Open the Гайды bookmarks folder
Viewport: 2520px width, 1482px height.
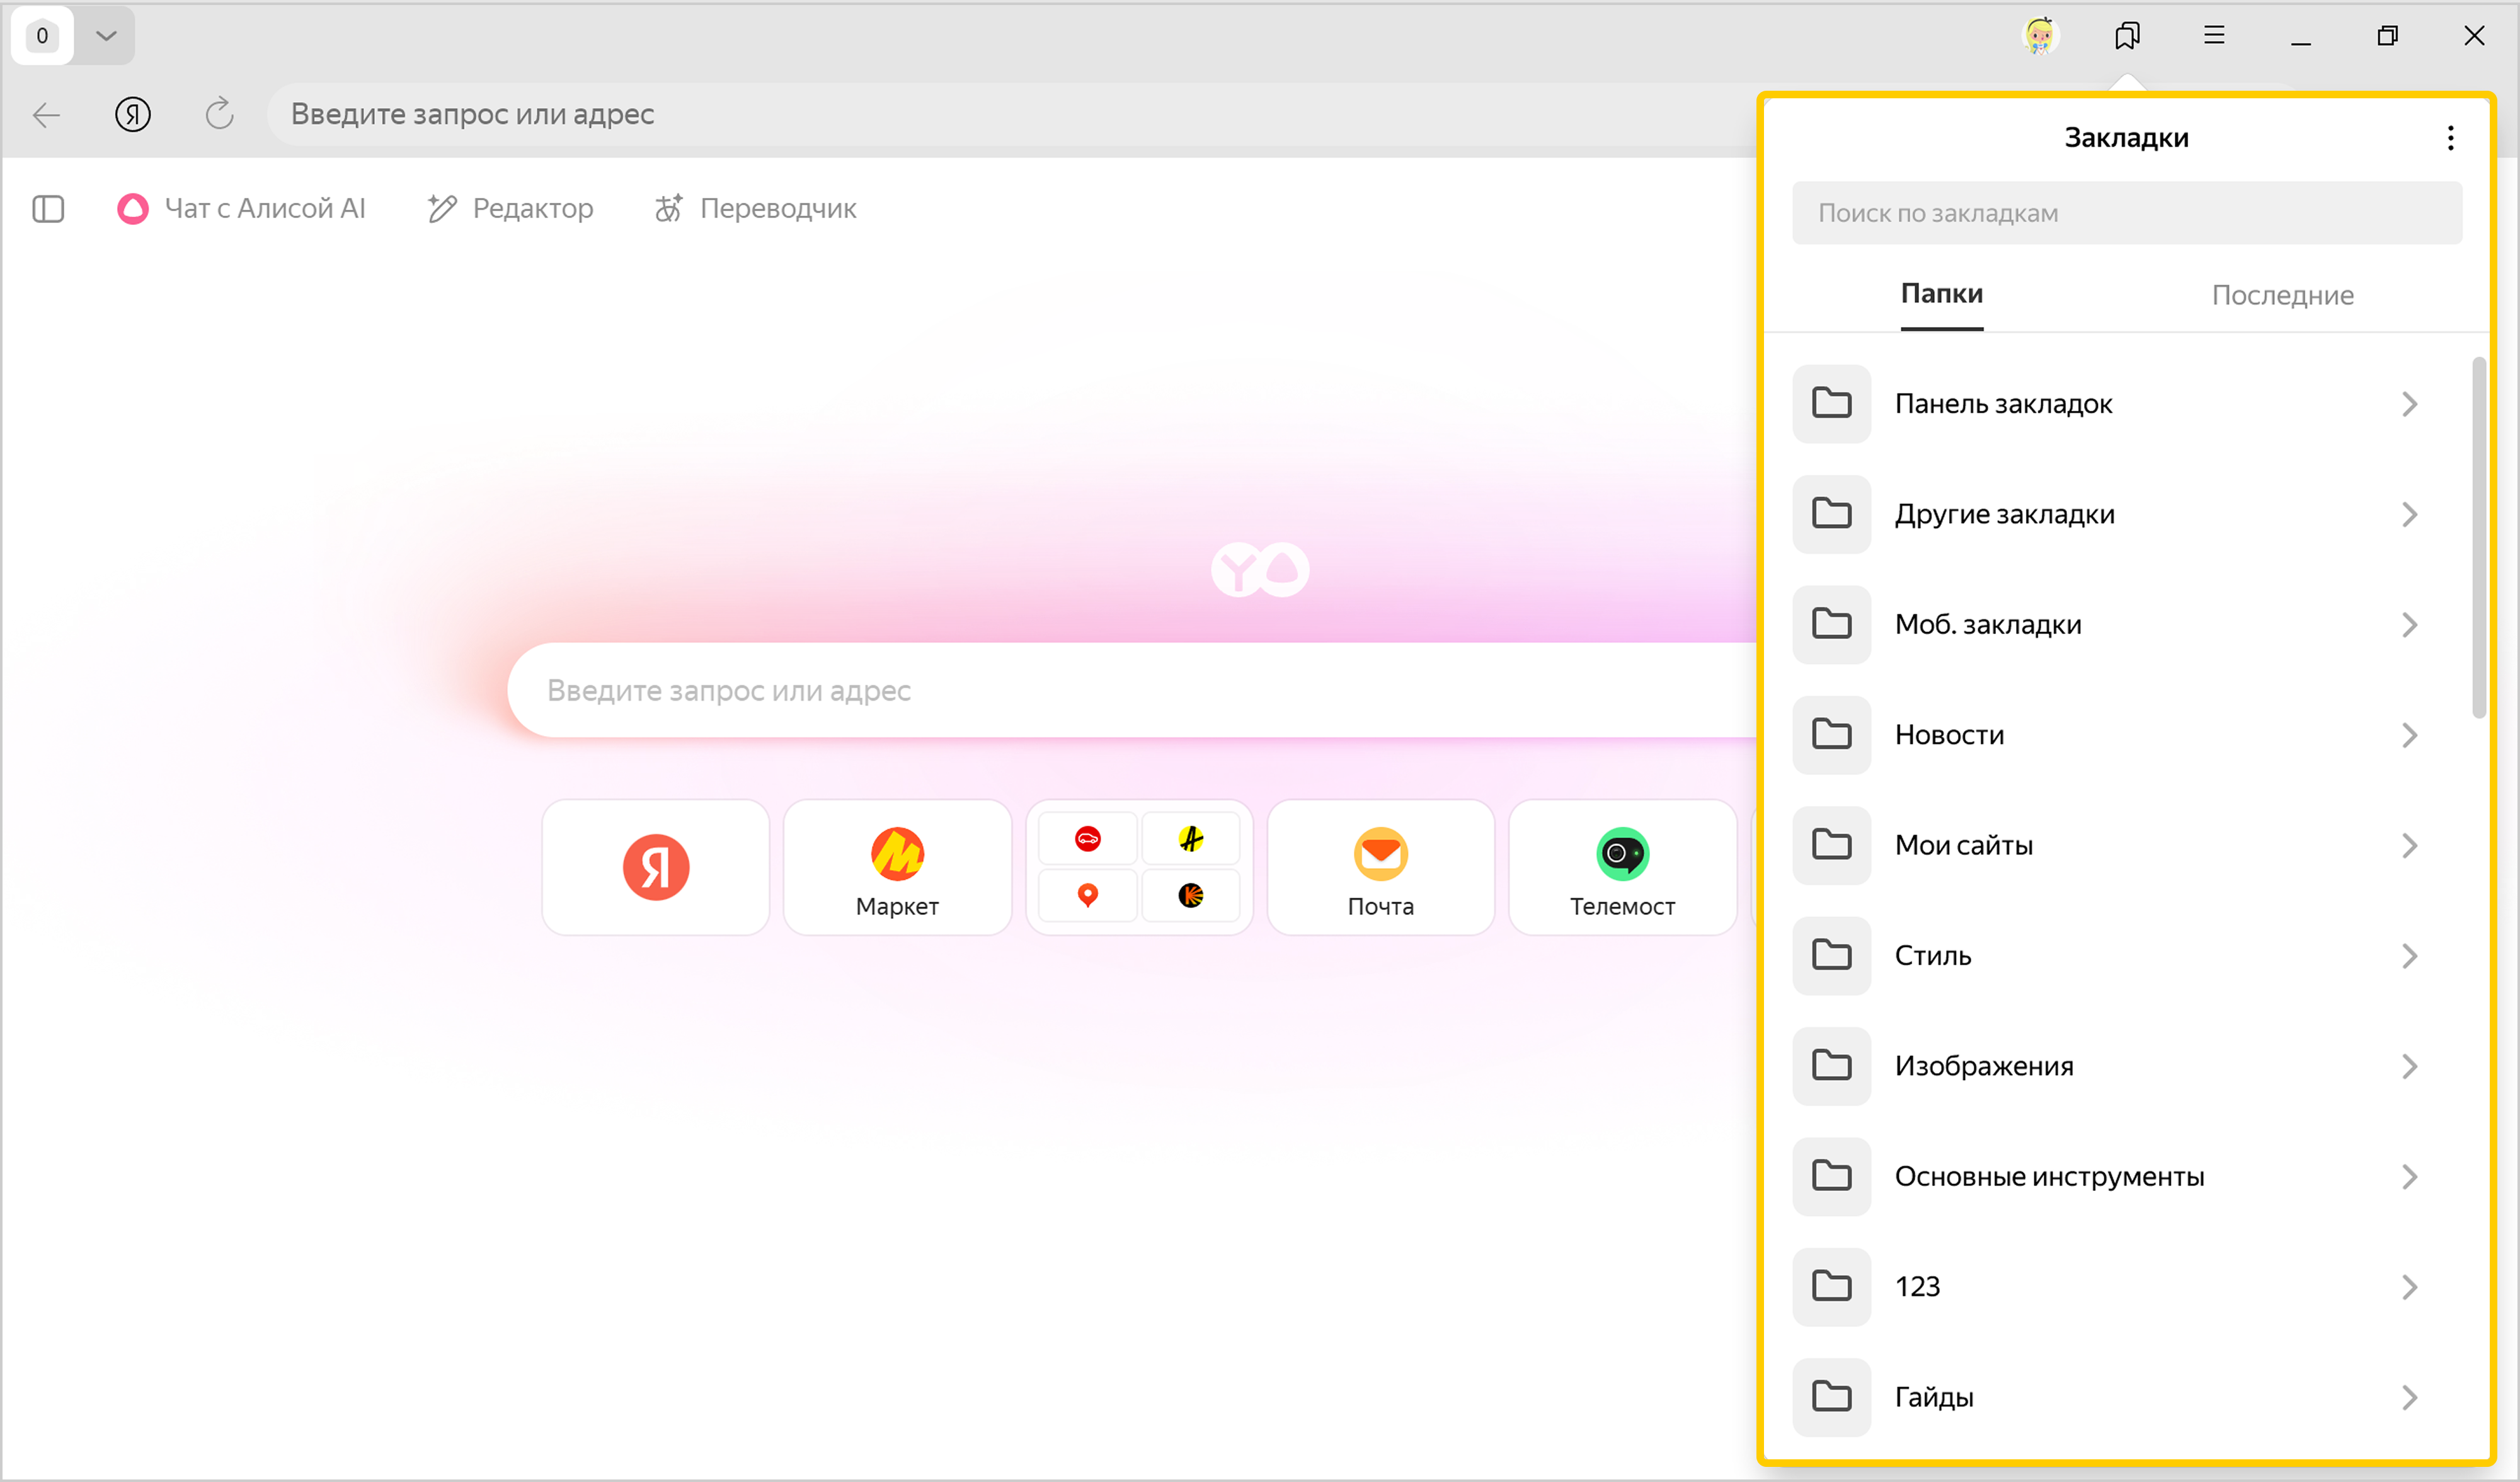[x=1934, y=1397]
